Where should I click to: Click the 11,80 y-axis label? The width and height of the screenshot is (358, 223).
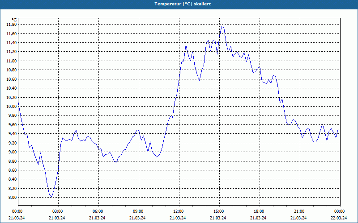11,25
